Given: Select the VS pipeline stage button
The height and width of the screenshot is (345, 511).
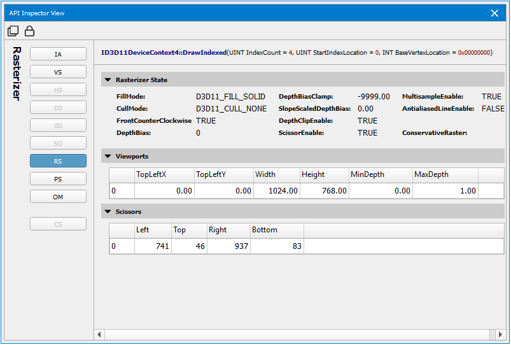Looking at the screenshot, I should coord(58,73).
